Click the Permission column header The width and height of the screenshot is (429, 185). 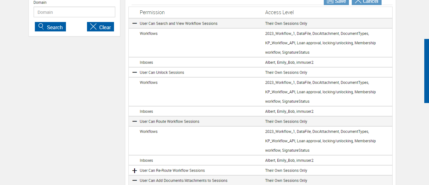click(x=152, y=13)
